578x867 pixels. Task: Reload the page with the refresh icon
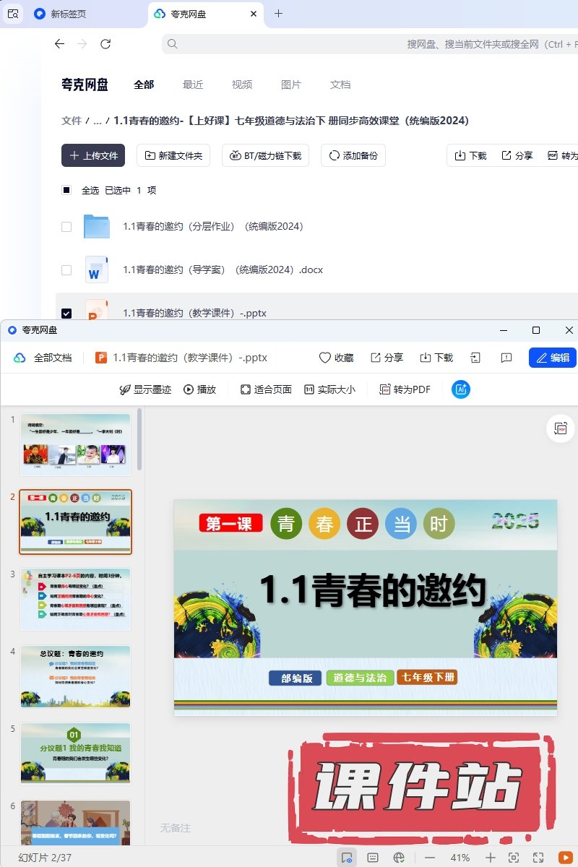pos(105,44)
